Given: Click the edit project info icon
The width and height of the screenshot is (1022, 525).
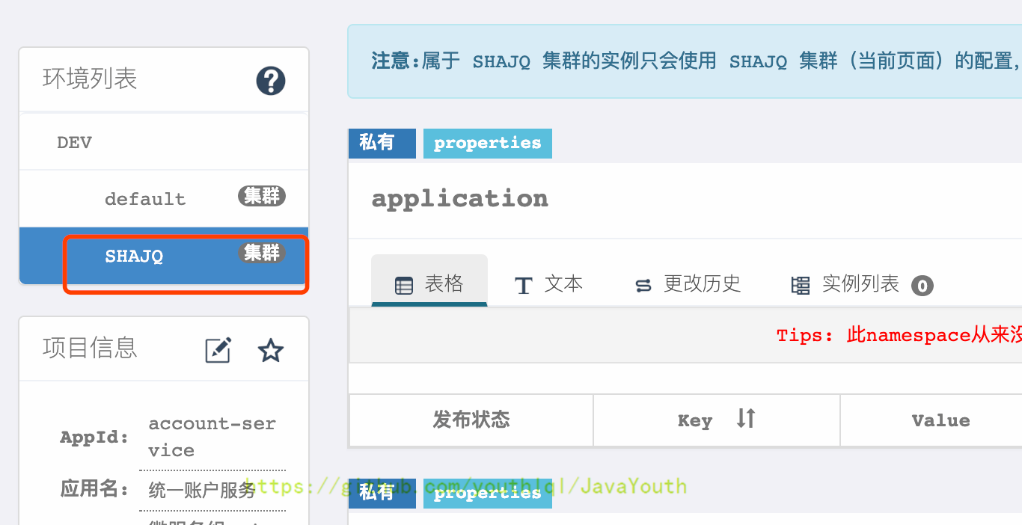Looking at the screenshot, I should pyautogui.click(x=218, y=350).
